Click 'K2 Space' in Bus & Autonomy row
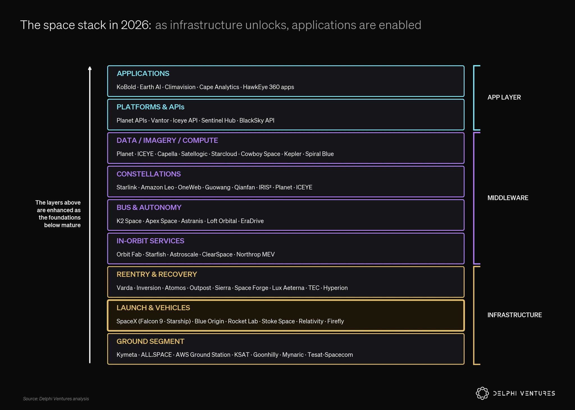This screenshot has width=575, height=410. (129, 221)
